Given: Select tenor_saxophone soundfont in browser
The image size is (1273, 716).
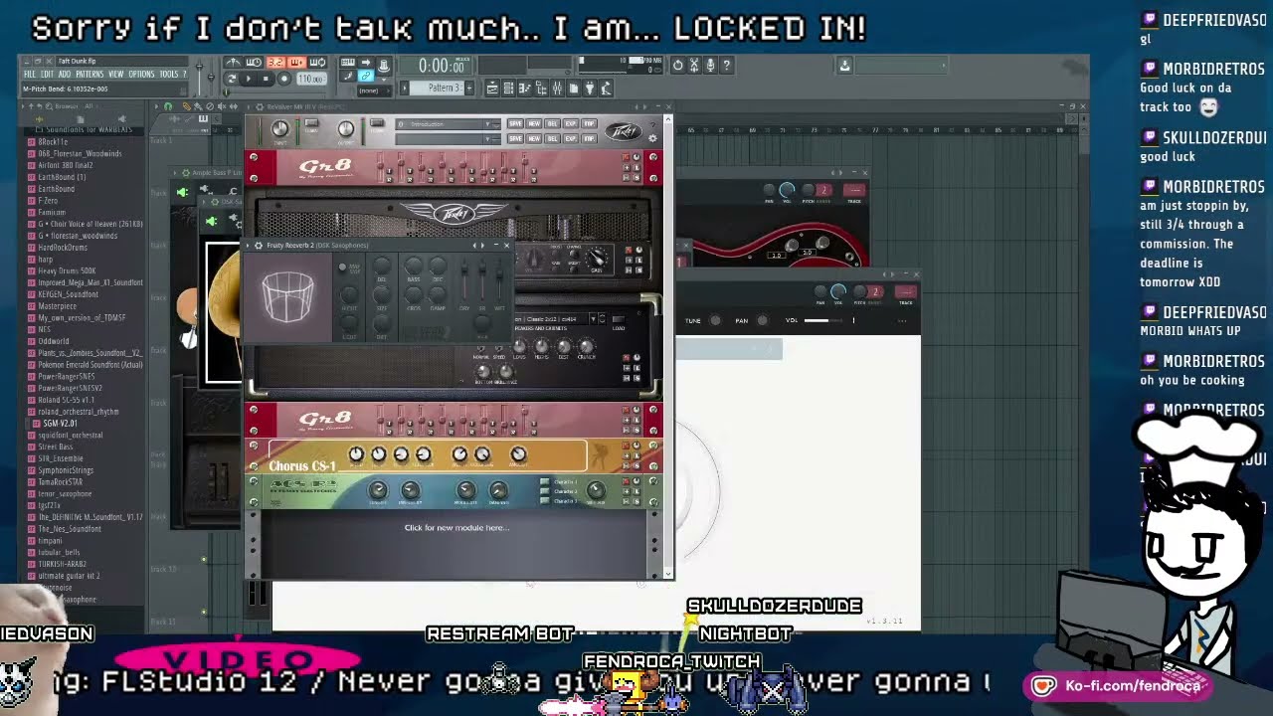Looking at the screenshot, I should click(x=65, y=493).
